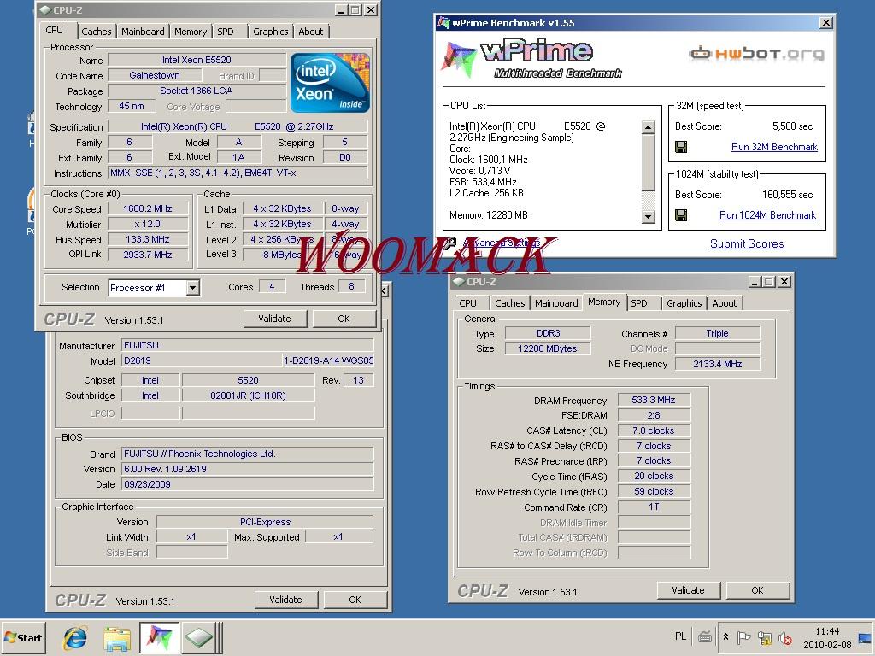Switch to Mainboard tab in top CPU-Z window
875x656 pixels.
143,32
